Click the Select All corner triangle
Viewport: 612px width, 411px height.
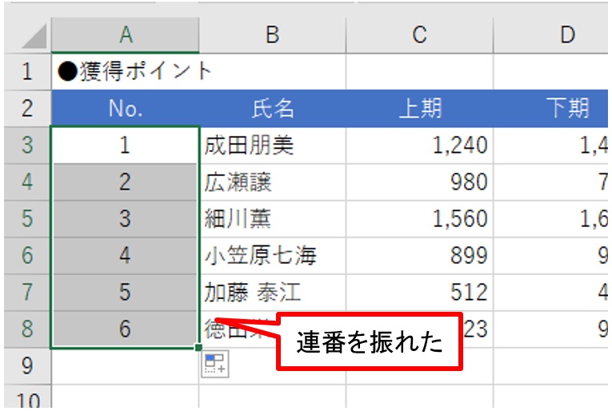(34, 36)
